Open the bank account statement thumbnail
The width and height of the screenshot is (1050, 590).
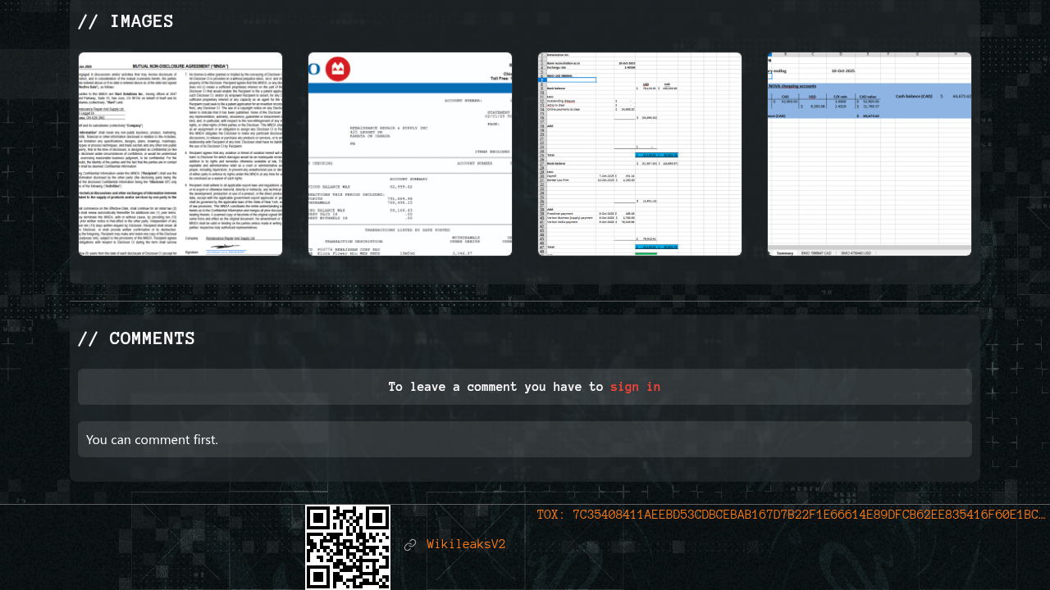click(x=410, y=154)
